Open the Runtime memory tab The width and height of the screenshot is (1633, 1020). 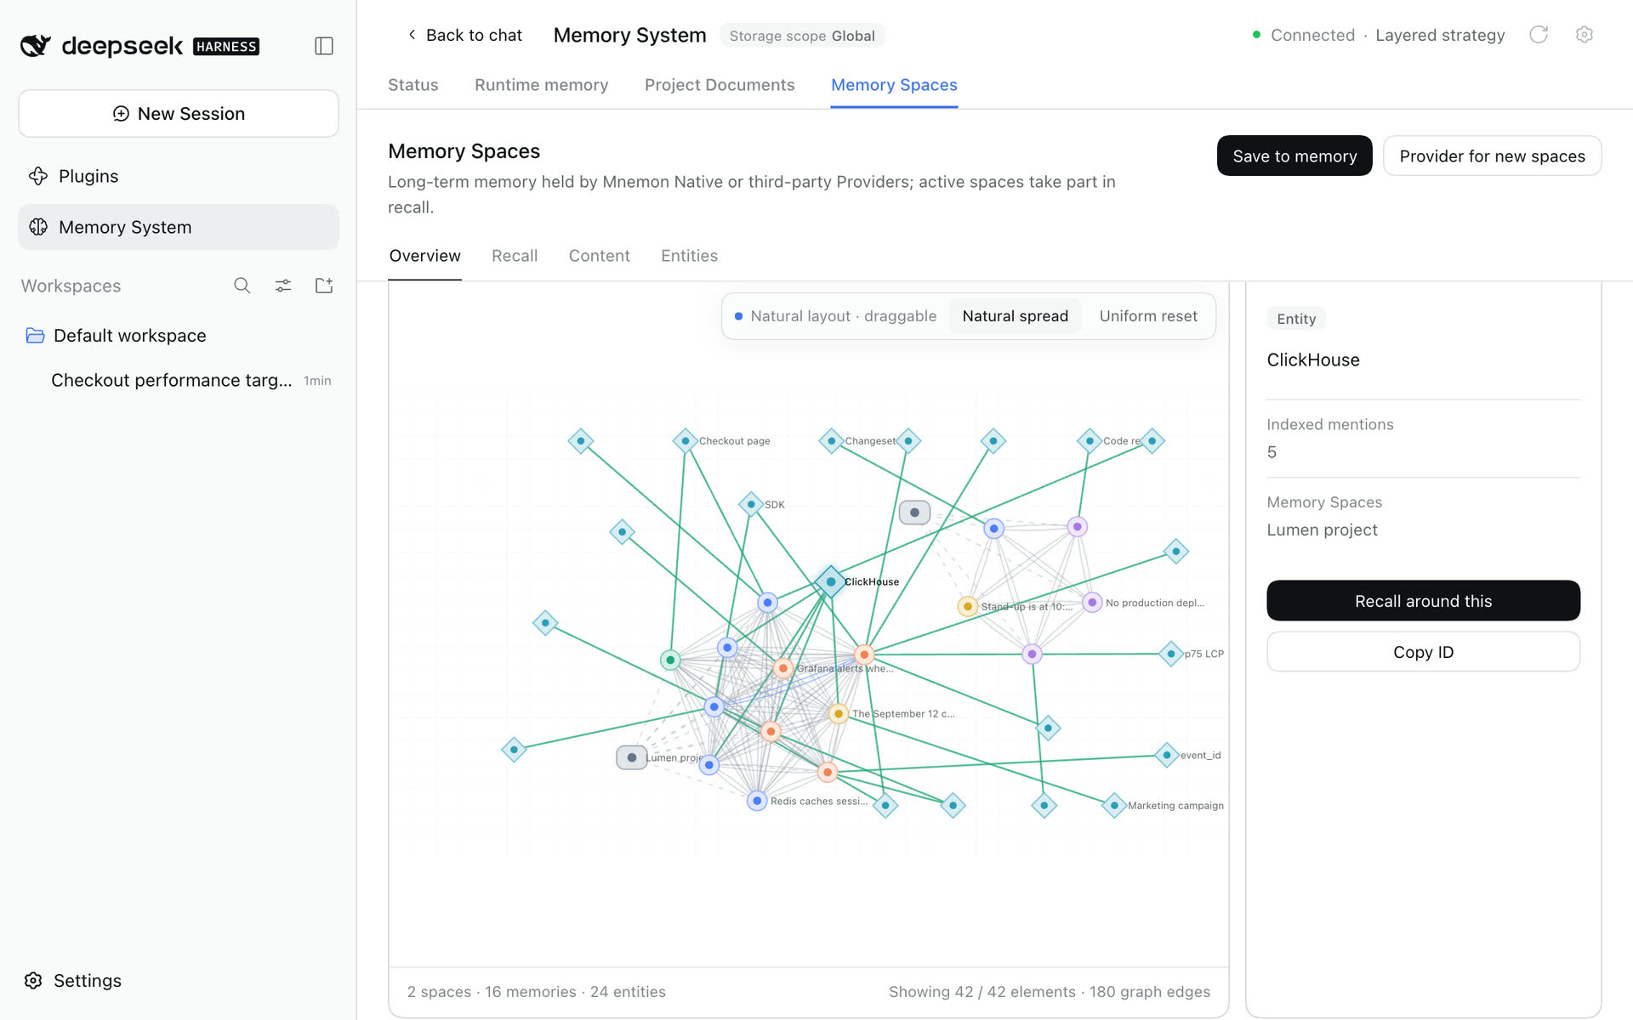coord(542,85)
